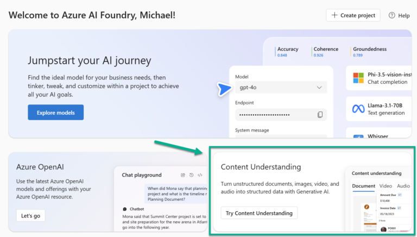Click the Chatbot avatar icon
This screenshot has height=237, width=417.
click(125, 209)
